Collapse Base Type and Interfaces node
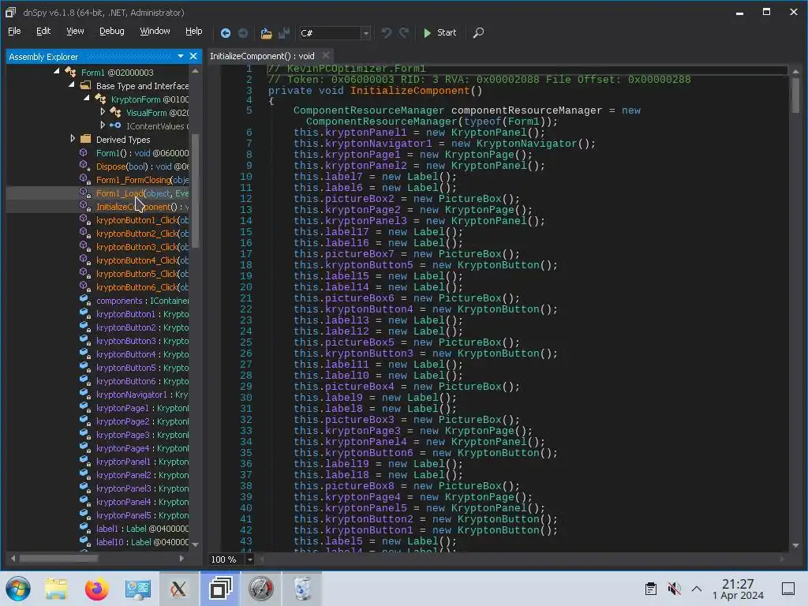This screenshot has width=808, height=606. 72,84
